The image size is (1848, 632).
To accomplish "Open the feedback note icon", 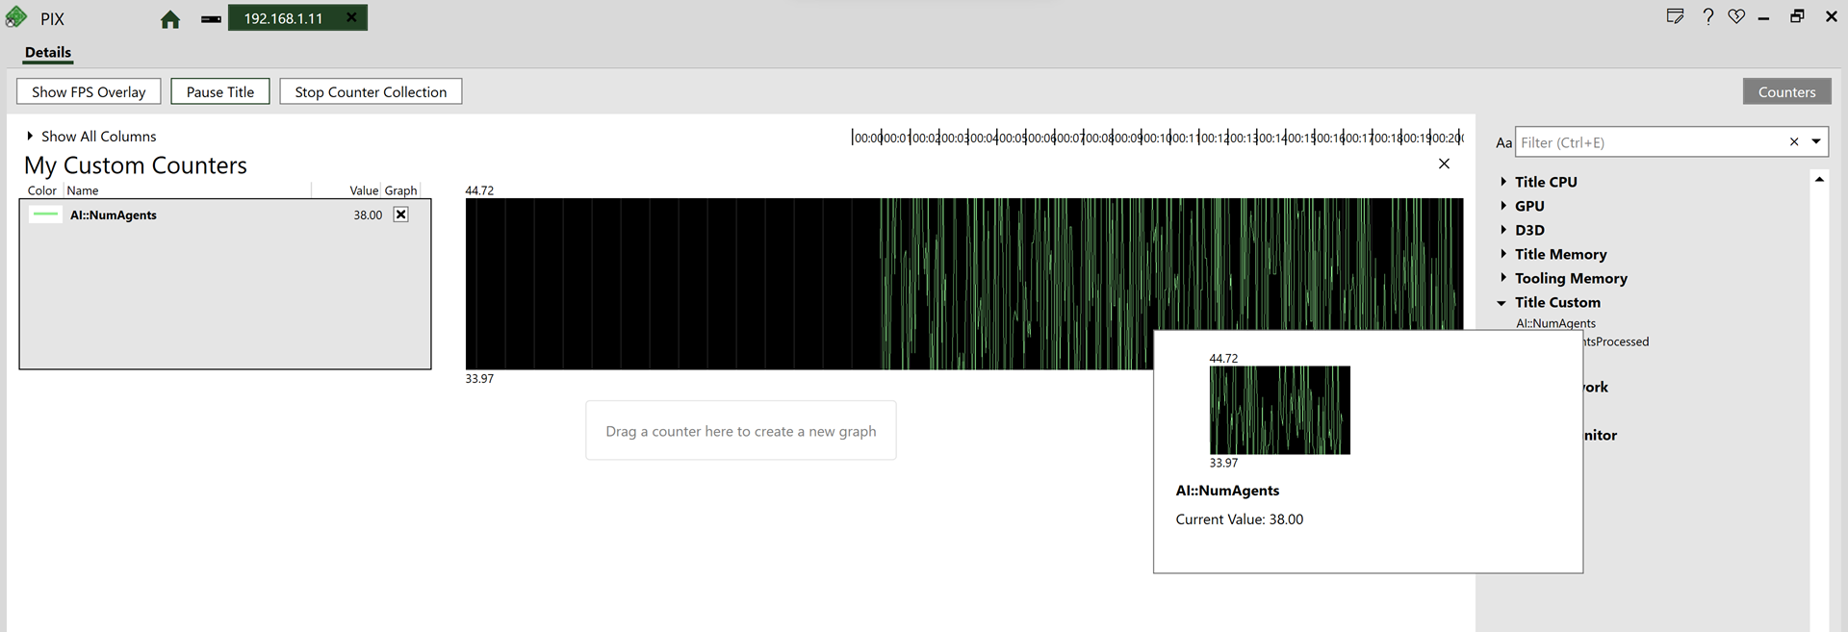I will coord(1676,16).
